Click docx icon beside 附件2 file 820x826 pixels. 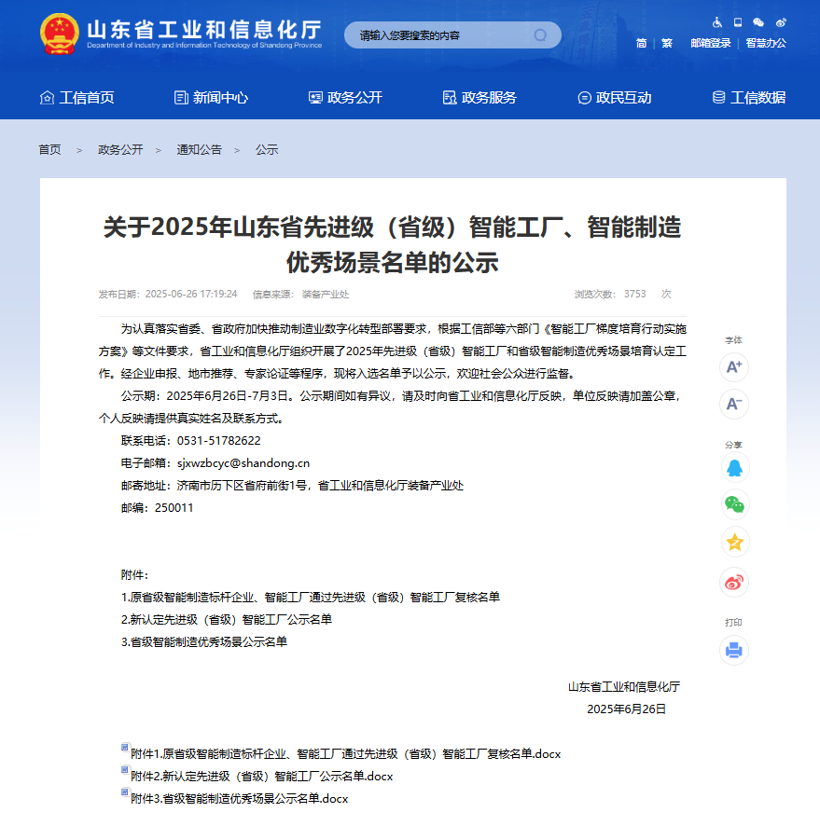pos(125,770)
